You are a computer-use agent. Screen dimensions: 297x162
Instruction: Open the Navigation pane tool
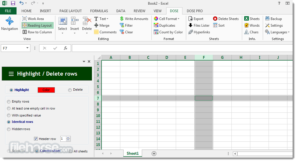[x=10, y=24]
